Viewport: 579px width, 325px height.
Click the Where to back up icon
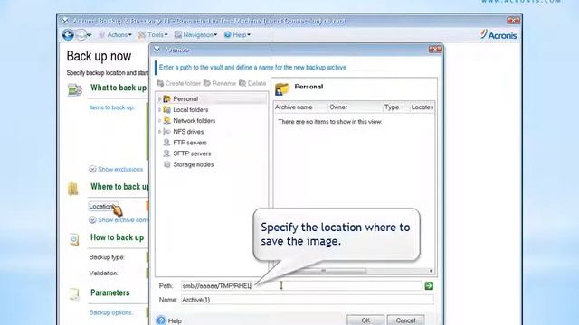73,189
